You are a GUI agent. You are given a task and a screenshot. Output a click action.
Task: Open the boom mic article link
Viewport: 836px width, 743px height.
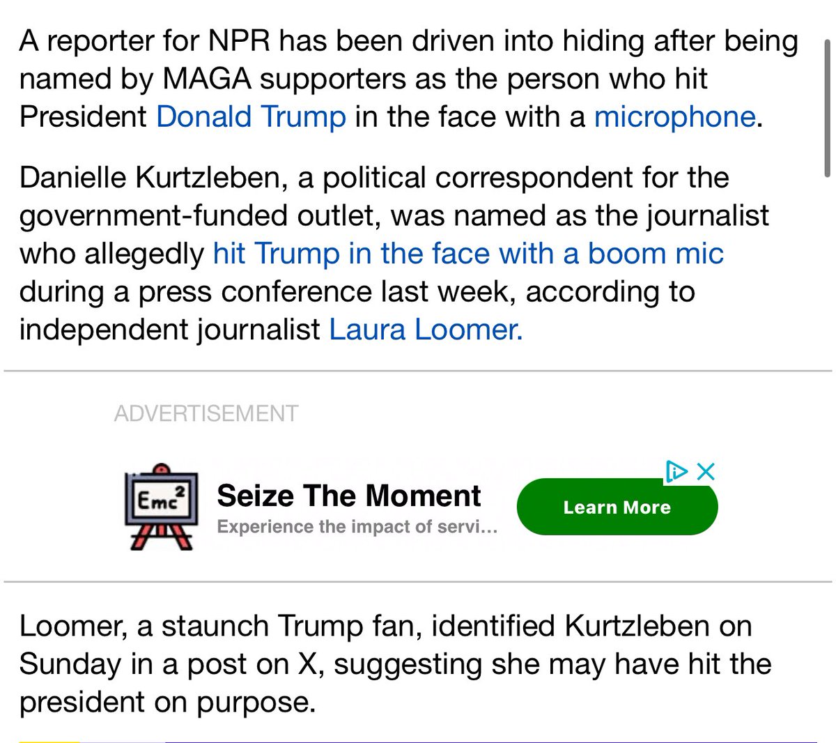[468, 253]
